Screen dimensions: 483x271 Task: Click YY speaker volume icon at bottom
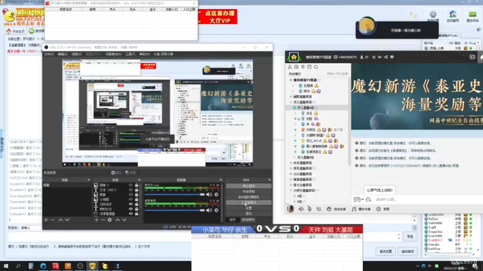(x=301, y=209)
